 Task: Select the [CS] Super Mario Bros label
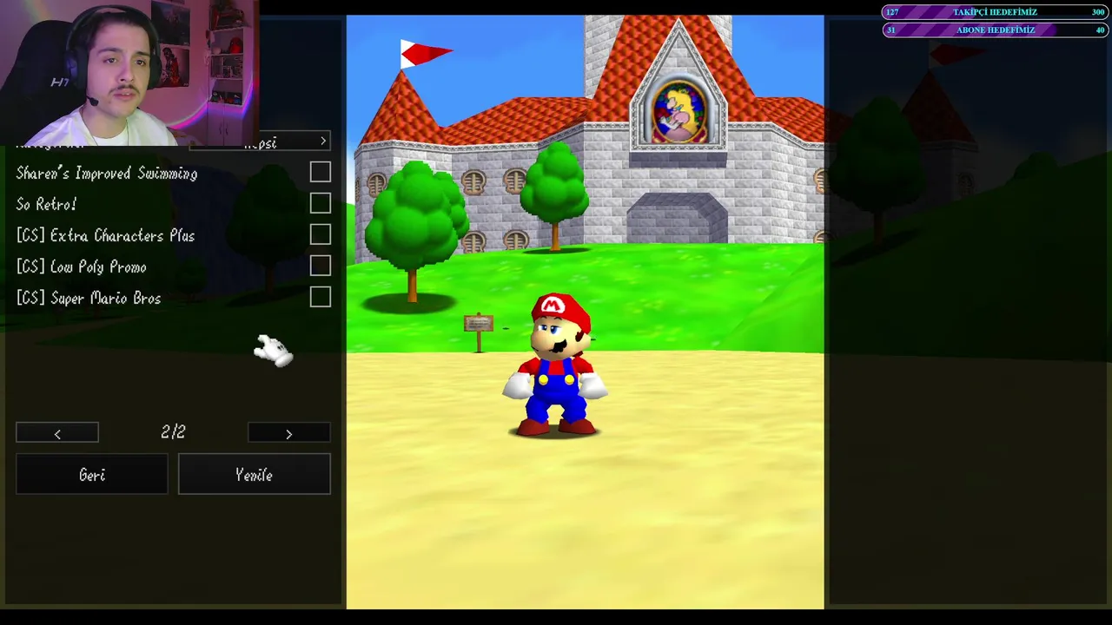click(x=89, y=298)
